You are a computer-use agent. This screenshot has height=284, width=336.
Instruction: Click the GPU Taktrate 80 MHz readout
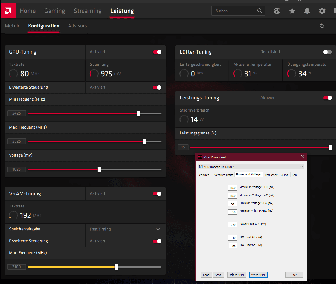tap(24, 74)
